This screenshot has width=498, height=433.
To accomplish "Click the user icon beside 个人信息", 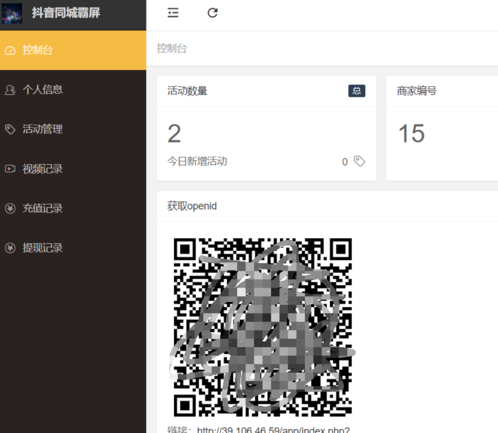I will [10, 90].
